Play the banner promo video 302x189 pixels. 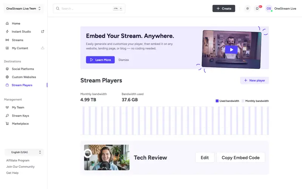click(x=231, y=50)
